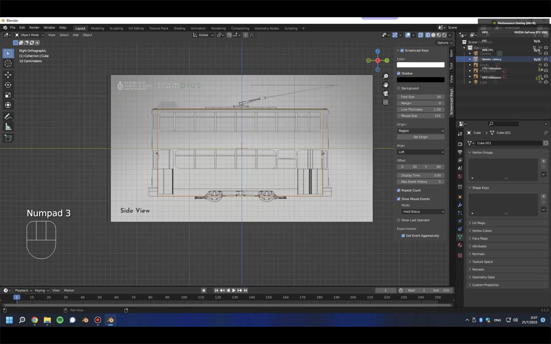The height and width of the screenshot is (344, 551).
Task: Open the Object Data properties tab
Action: [x=460, y=237]
